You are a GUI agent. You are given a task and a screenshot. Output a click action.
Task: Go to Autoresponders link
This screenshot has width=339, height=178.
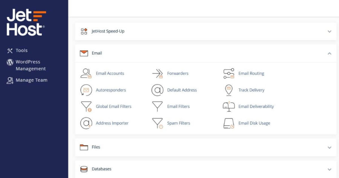[x=111, y=90]
